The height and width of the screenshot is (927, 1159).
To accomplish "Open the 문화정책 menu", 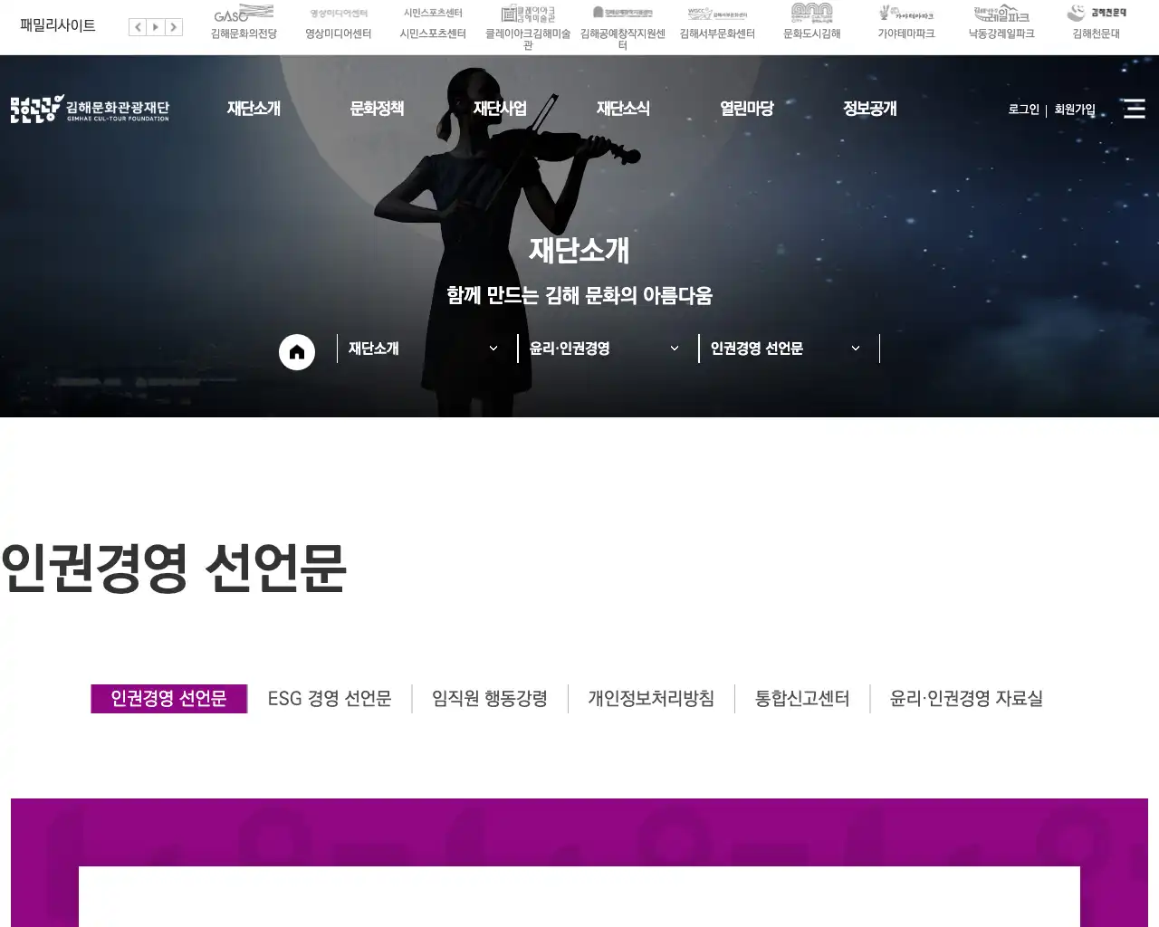I will [377, 108].
